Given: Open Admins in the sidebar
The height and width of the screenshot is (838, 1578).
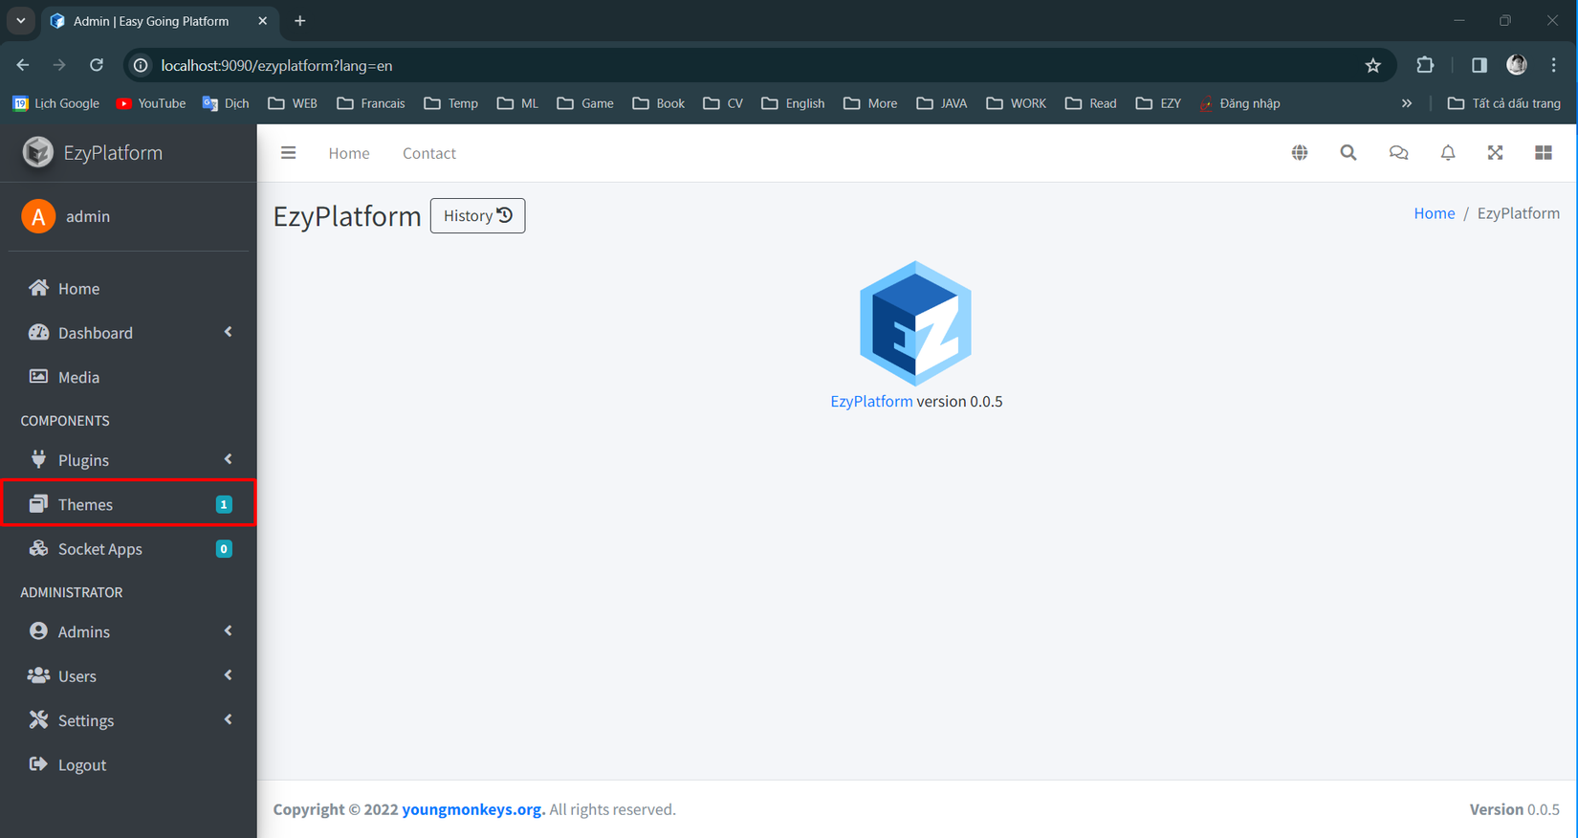Looking at the screenshot, I should pos(128,631).
